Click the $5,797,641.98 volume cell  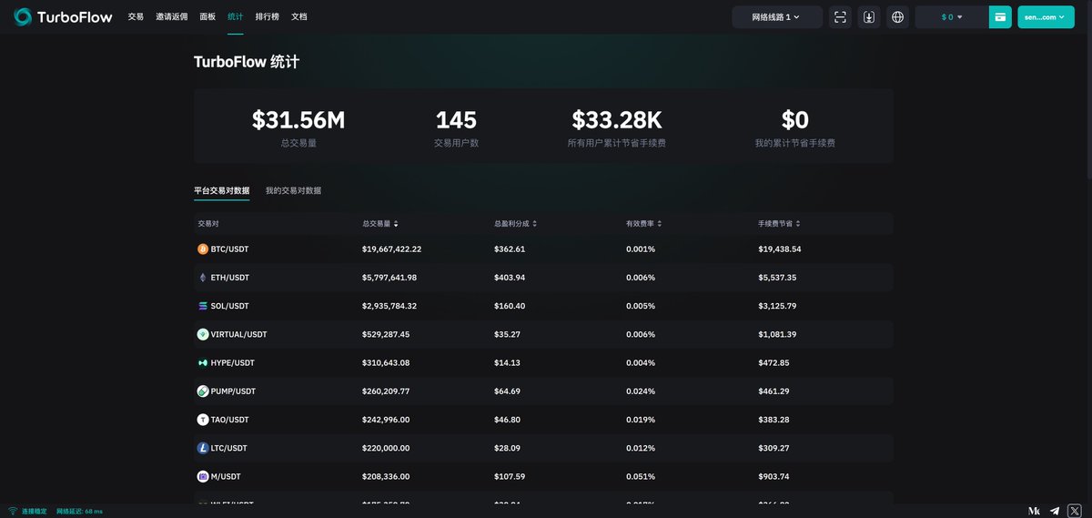(389, 278)
